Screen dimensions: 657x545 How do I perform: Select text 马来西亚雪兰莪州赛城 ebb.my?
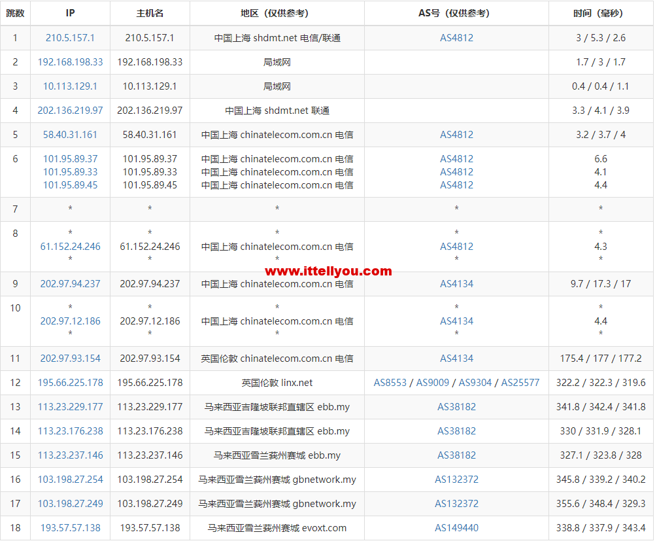pos(277,455)
